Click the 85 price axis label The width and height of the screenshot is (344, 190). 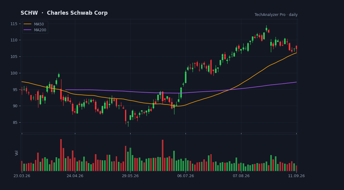(15, 122)
